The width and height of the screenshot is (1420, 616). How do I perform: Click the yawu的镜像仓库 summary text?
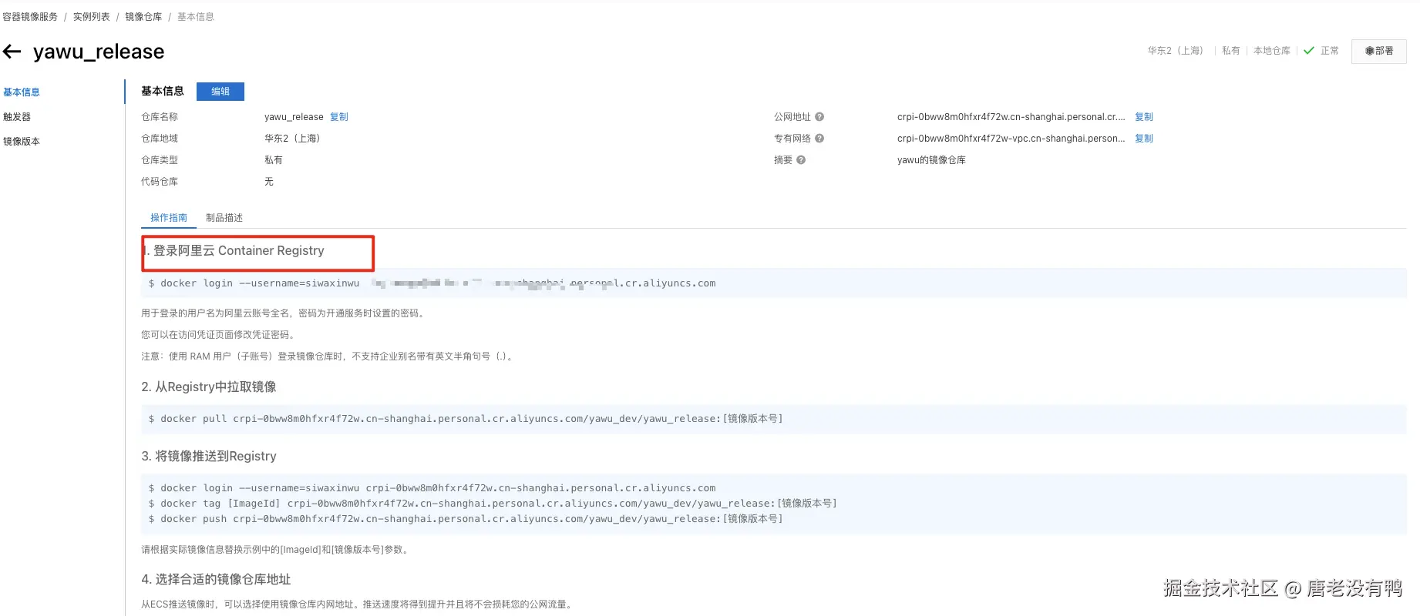coord(931,160)
